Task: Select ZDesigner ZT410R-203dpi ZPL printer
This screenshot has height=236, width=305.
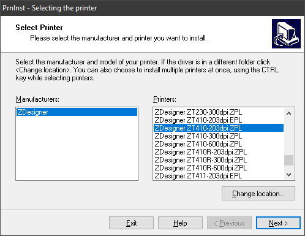Action: pos(219,152)
